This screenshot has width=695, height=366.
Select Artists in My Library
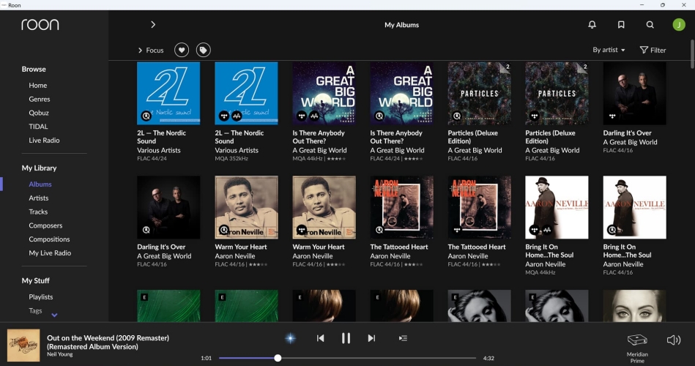pyautogui.click(x=39, y=198)
